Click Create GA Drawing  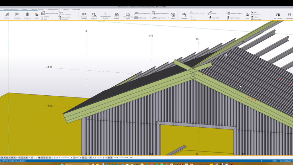pyautogui.click(x=116, y=16)
